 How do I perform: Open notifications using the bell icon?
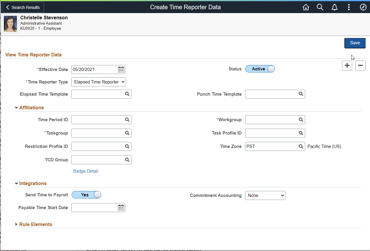[334, 7]
